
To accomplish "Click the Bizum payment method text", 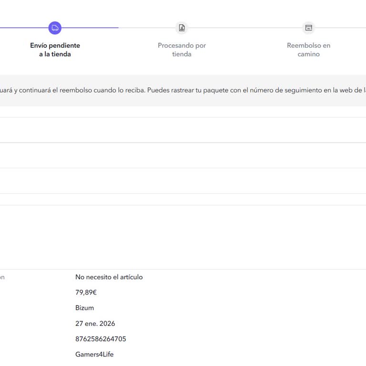I will click(84, 308).
